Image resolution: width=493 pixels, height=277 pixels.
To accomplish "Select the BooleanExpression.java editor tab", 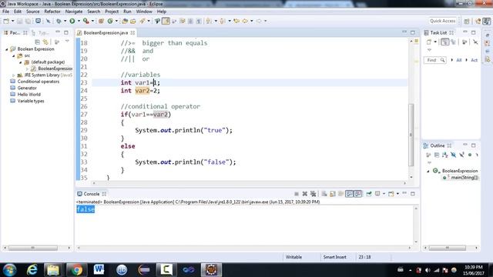I will tap(106, 32).
